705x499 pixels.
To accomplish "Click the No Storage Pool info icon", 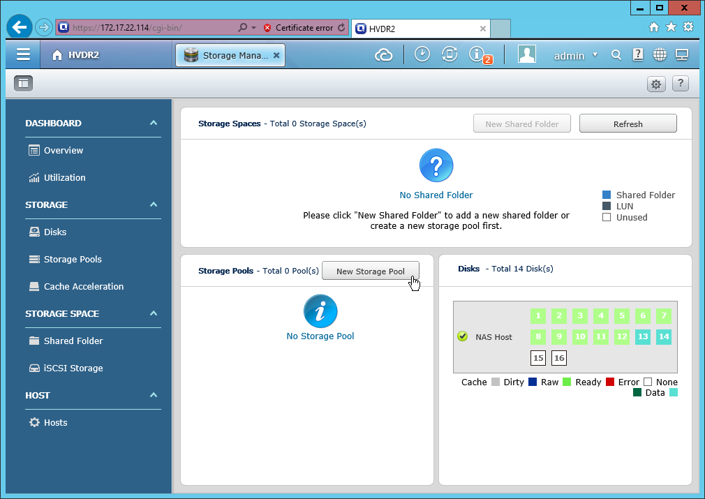I will (320, 311).
